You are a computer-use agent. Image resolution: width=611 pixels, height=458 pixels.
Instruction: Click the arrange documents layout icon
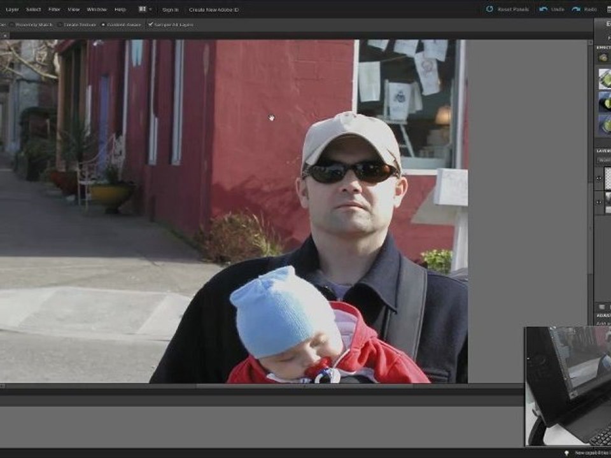point(142,9)
